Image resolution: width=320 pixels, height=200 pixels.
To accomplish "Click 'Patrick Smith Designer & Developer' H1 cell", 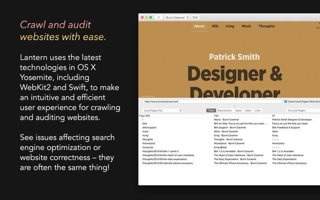I will tap(292, 120).
